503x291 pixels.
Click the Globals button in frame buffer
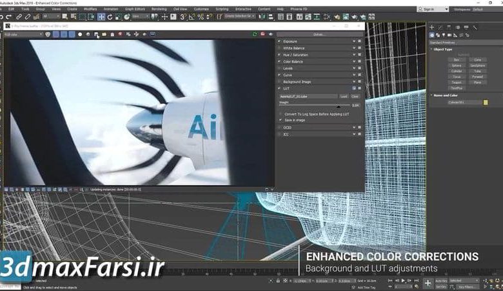(x=319, y=34)
